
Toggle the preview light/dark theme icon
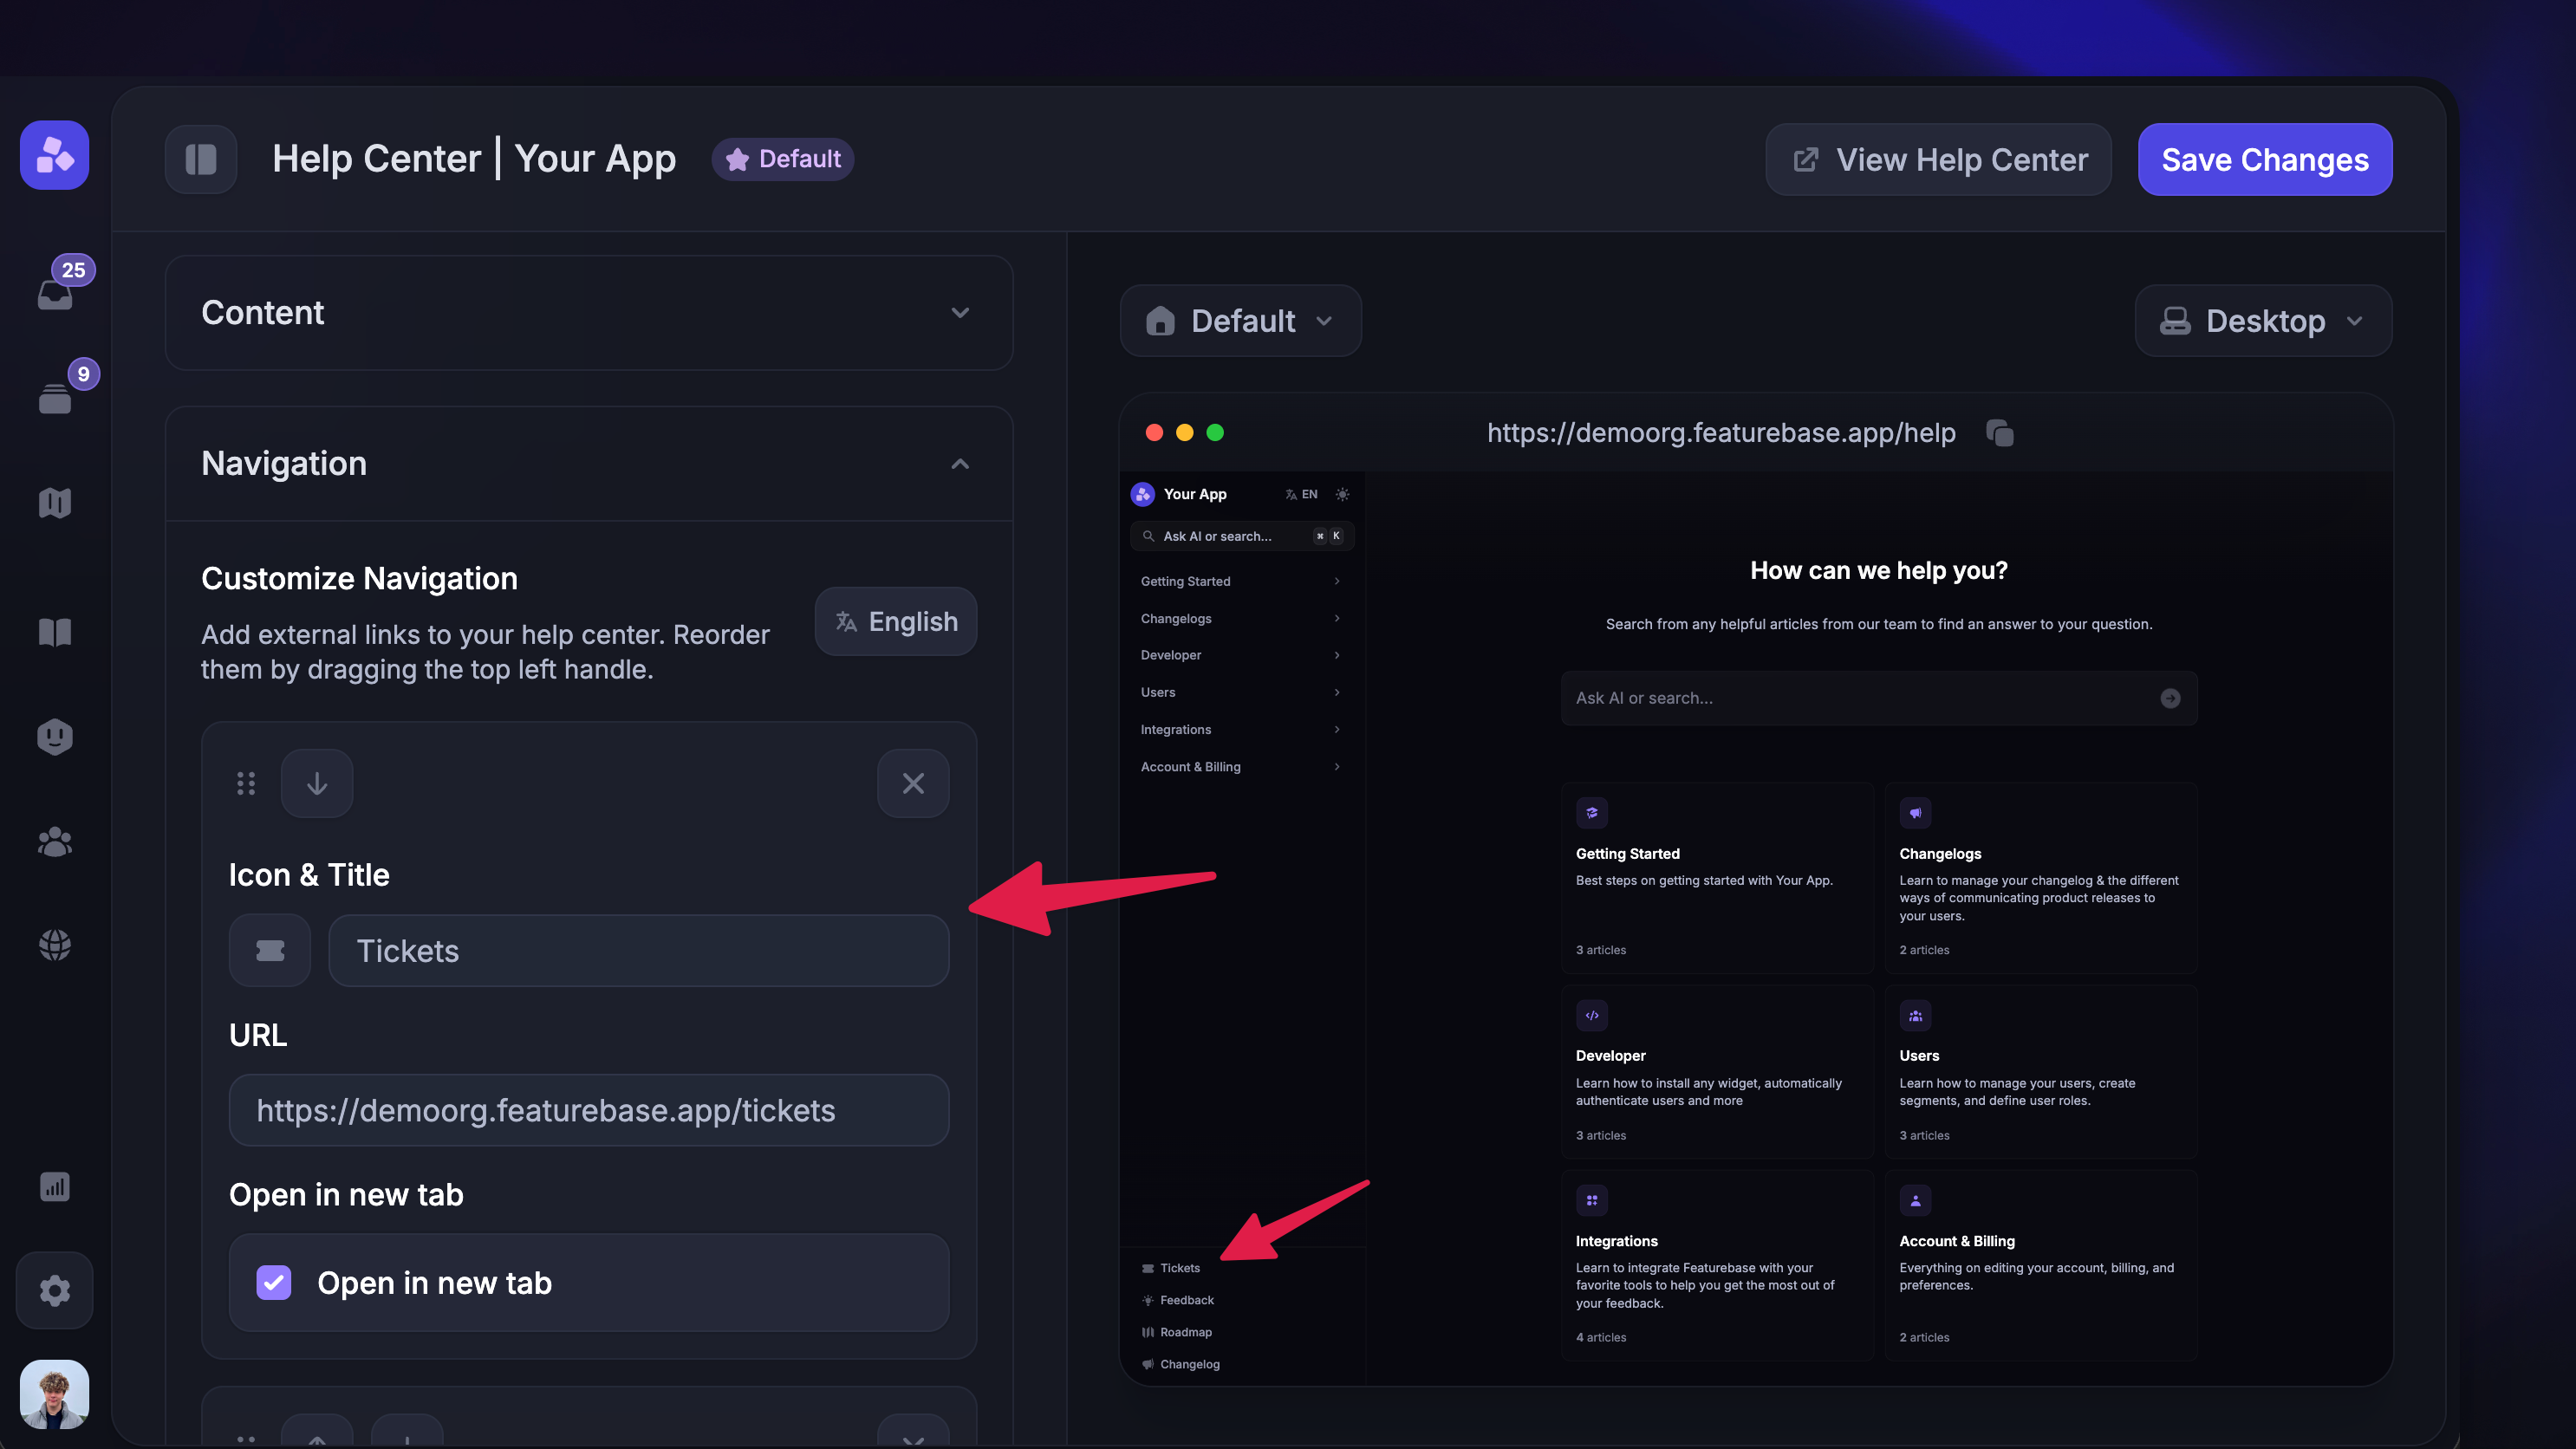point(1342,494)
